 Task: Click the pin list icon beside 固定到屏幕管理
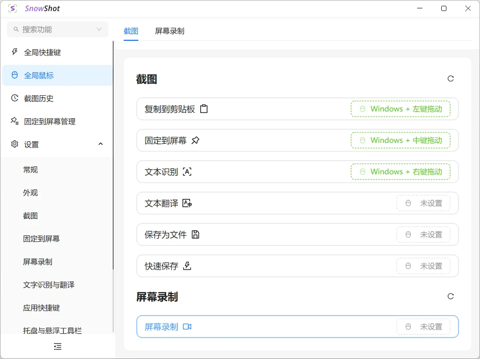(x=14, y=121)
